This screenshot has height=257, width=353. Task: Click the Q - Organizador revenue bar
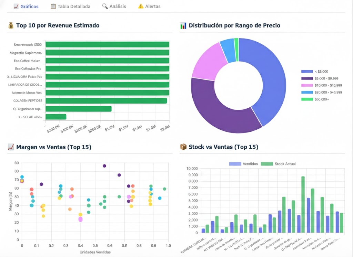(x=79, y=109)
